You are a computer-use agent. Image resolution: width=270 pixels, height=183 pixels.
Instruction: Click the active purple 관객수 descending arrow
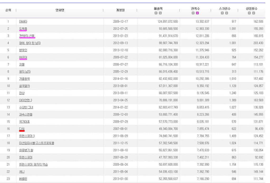coord(197,13)
